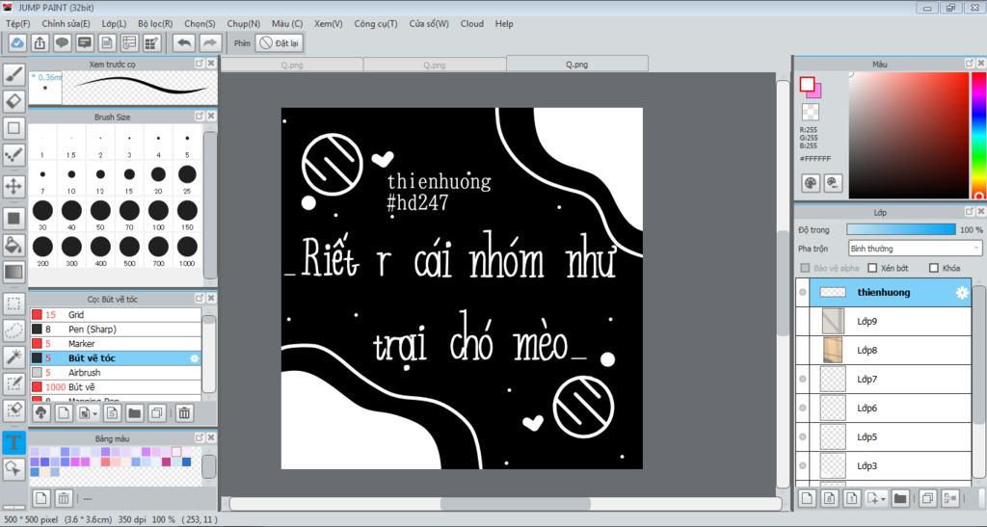Viewport: 987px width, 527px height.
Task: Open the Chỉnh sửa(E) menu
Action: tap(67, 23)
